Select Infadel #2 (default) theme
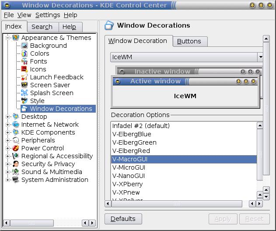 coord(184,126)
